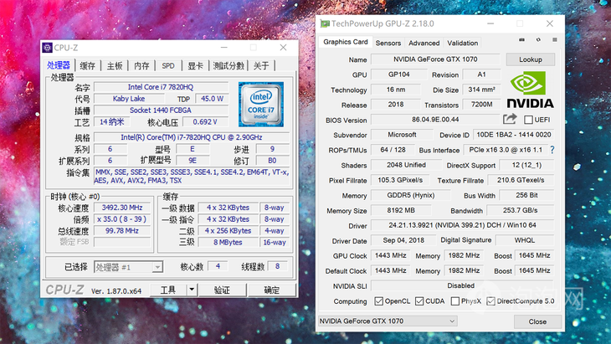Click the multiplier value x 35.0 (8 - 39)
This screenshot has width=611, height=344.
click(x=122, y=219)
